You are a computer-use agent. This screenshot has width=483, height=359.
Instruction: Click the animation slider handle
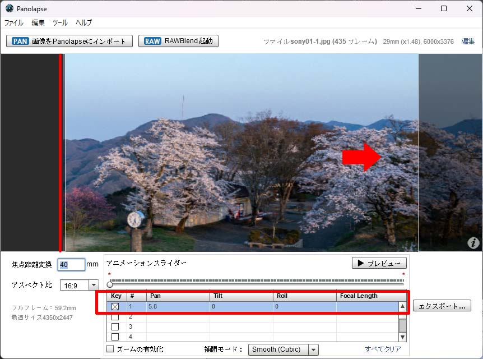click(x=110, y=285)
